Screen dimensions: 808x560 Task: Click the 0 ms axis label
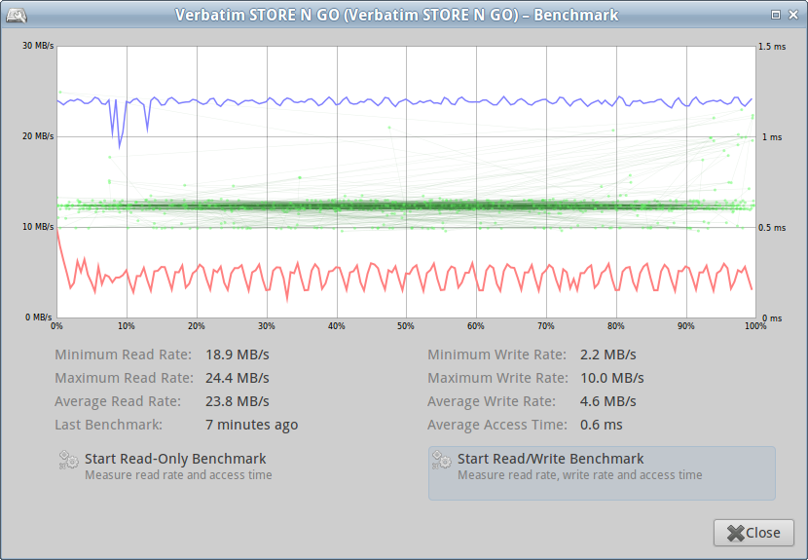point(772,318)
